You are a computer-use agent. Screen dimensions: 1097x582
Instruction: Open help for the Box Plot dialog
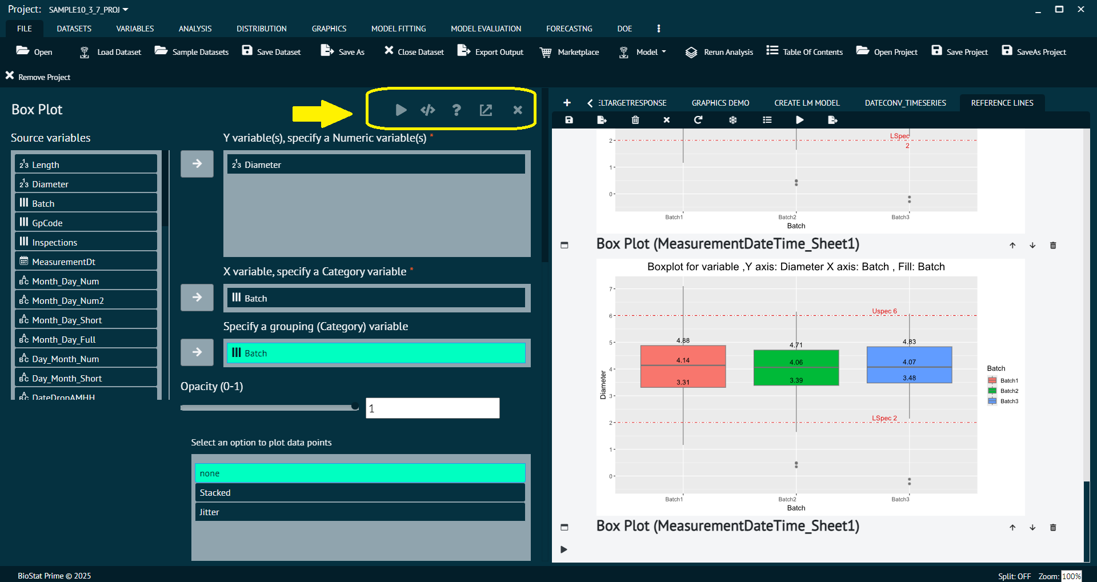click(456, 110)
